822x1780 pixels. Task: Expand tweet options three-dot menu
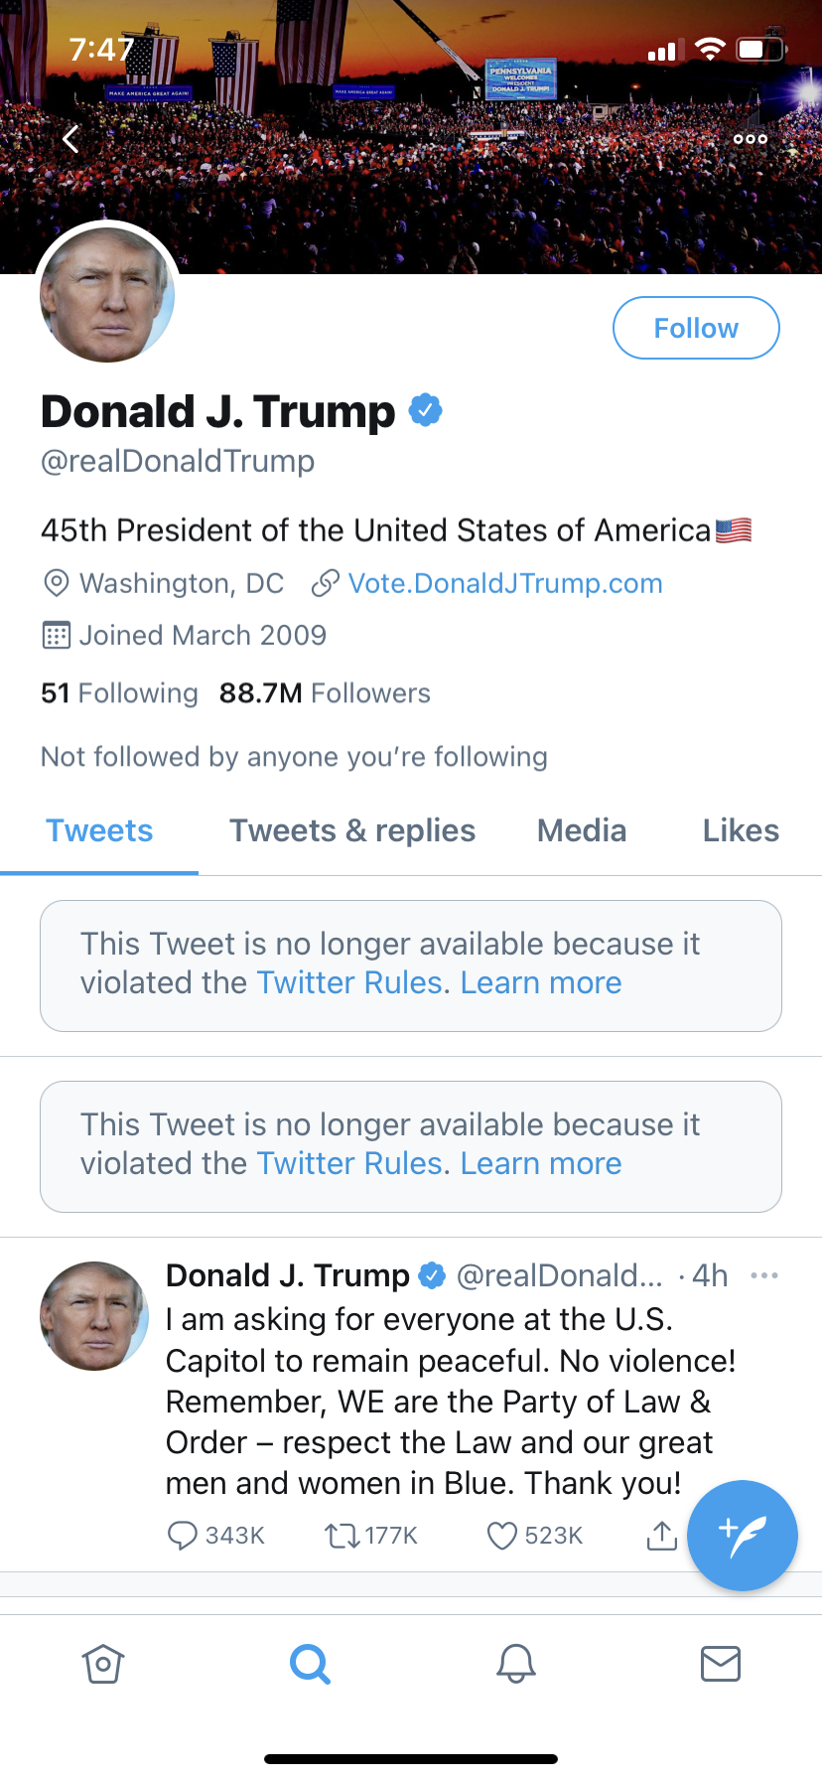tap(764, 1275)
